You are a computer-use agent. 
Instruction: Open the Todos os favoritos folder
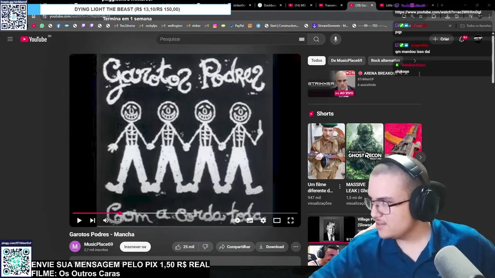(476, 26)
